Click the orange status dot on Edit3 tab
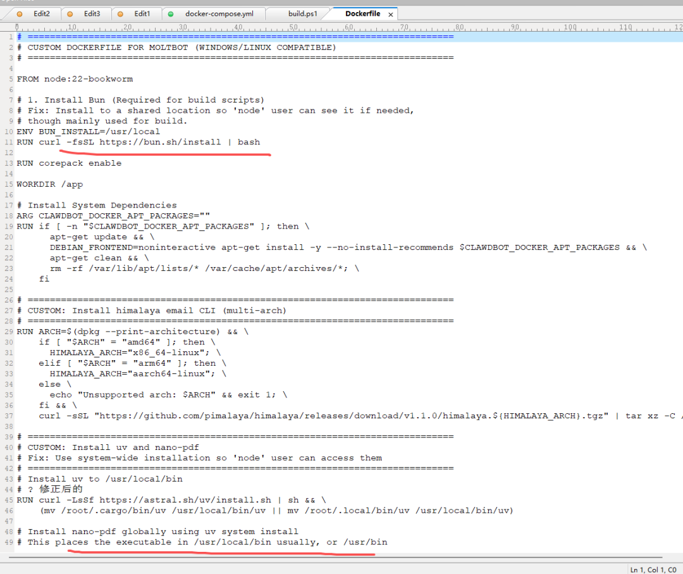This screenshot has width=683, height=574. point(70,13)
